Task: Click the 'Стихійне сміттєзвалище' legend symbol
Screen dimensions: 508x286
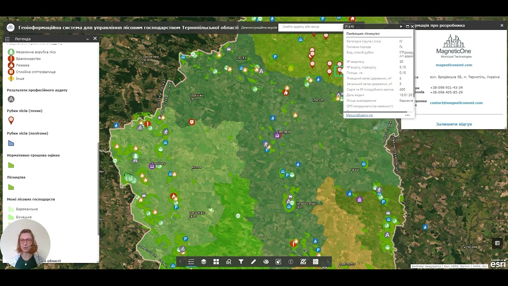Action: pyautogui.click(x=11, y=72)
